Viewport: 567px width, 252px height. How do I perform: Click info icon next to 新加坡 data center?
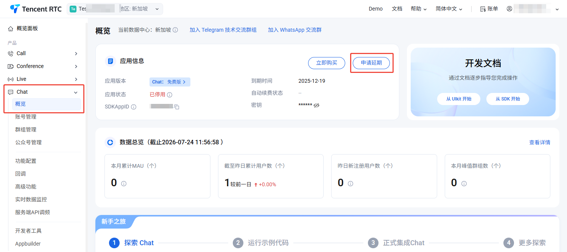point(175,30)
